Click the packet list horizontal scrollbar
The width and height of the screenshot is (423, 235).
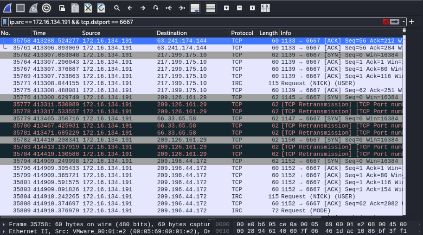160,216
